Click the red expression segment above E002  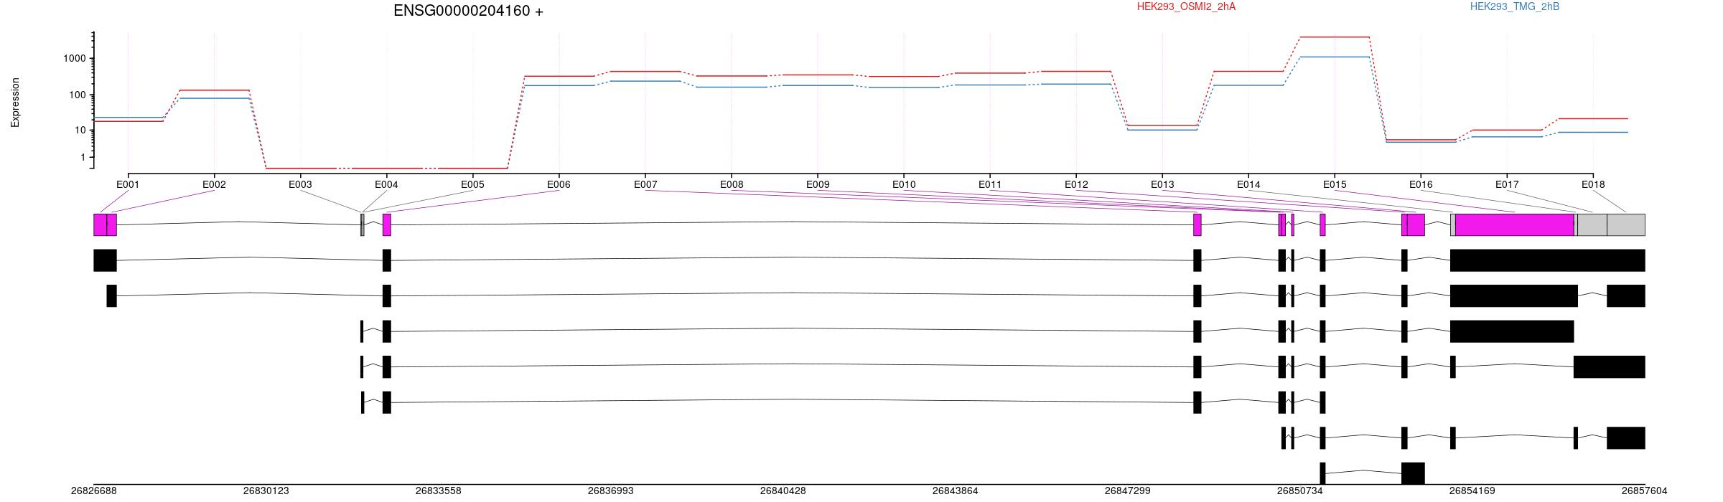coord(214,90)
